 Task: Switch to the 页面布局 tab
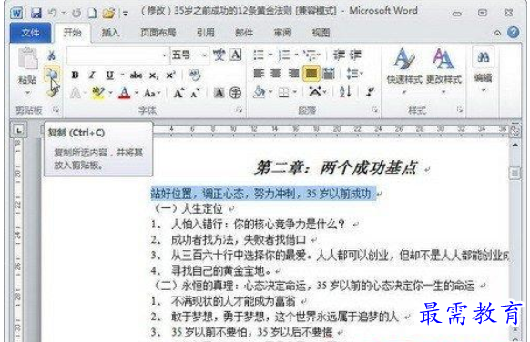click(x=158, y=33)
